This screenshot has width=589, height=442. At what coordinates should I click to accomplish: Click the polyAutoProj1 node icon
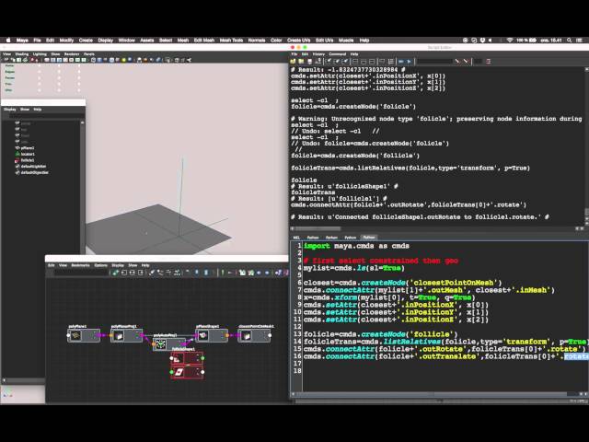click(161, 344)
